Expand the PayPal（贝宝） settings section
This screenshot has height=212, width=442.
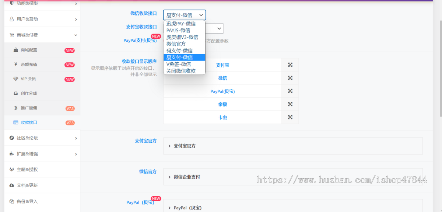[293, 206]
